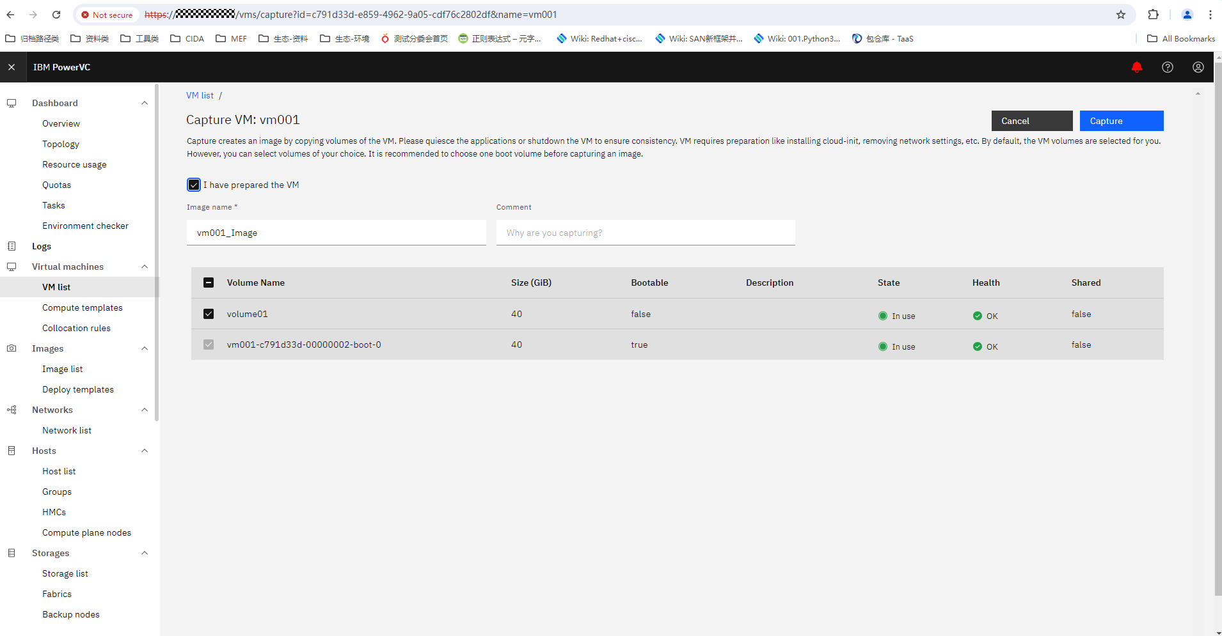The image size is (1222, 636).
Task: Open Topology in the sidebar
Action: coord(61,144)
